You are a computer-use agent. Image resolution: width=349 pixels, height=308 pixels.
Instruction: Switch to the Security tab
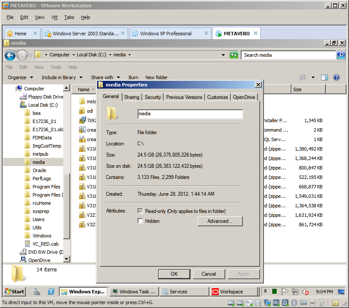(153, 97)
